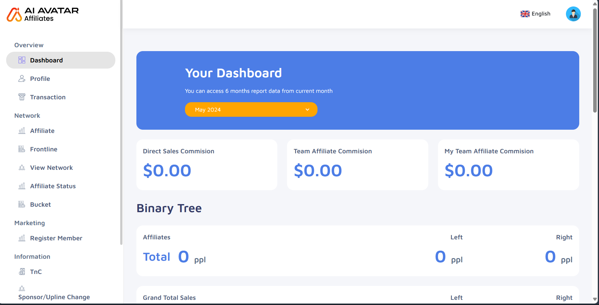Click the main page vertical scrollbar
Screen dimensions: 599x305
click(595, 60)
